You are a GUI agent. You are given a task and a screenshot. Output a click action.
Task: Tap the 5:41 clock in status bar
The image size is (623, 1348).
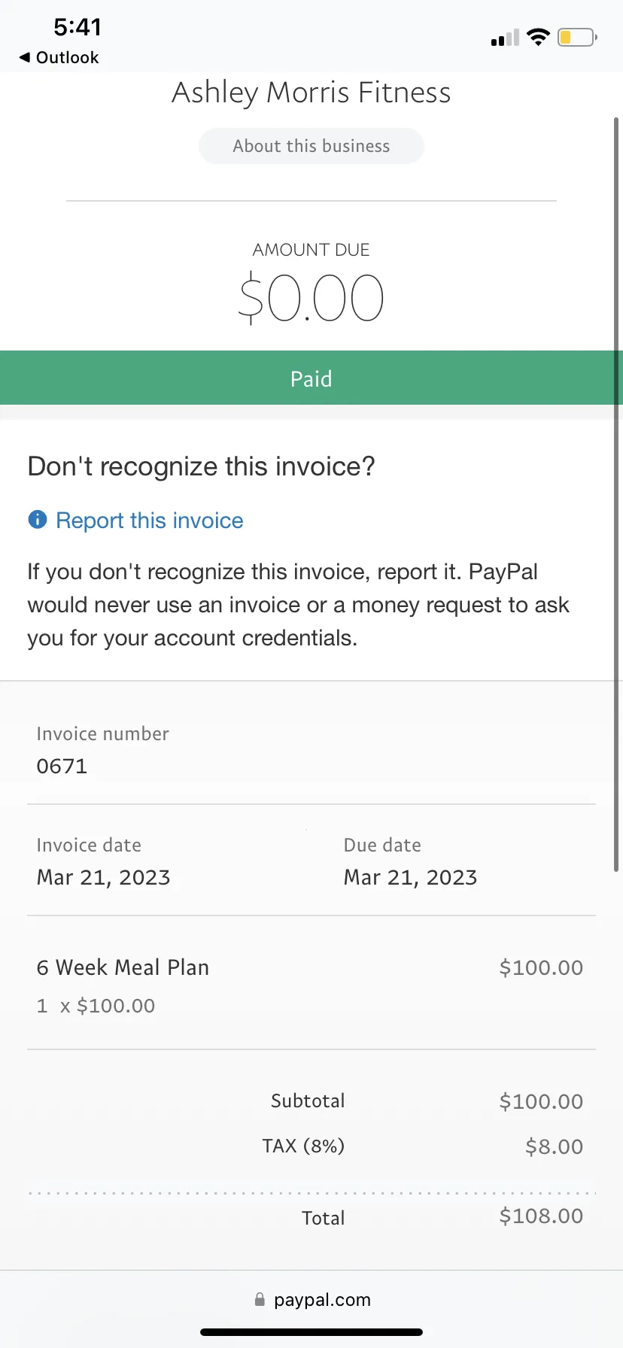pyautogui.click(x=77, y=27)
